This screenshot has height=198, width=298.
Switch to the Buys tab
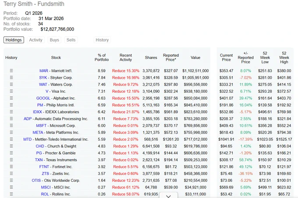pyautogui.click(x=54, y=40)
